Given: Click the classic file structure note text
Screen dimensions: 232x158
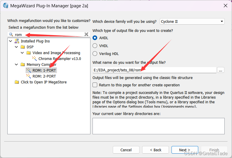Looking at the screenshot, I should tap(142, 78).
